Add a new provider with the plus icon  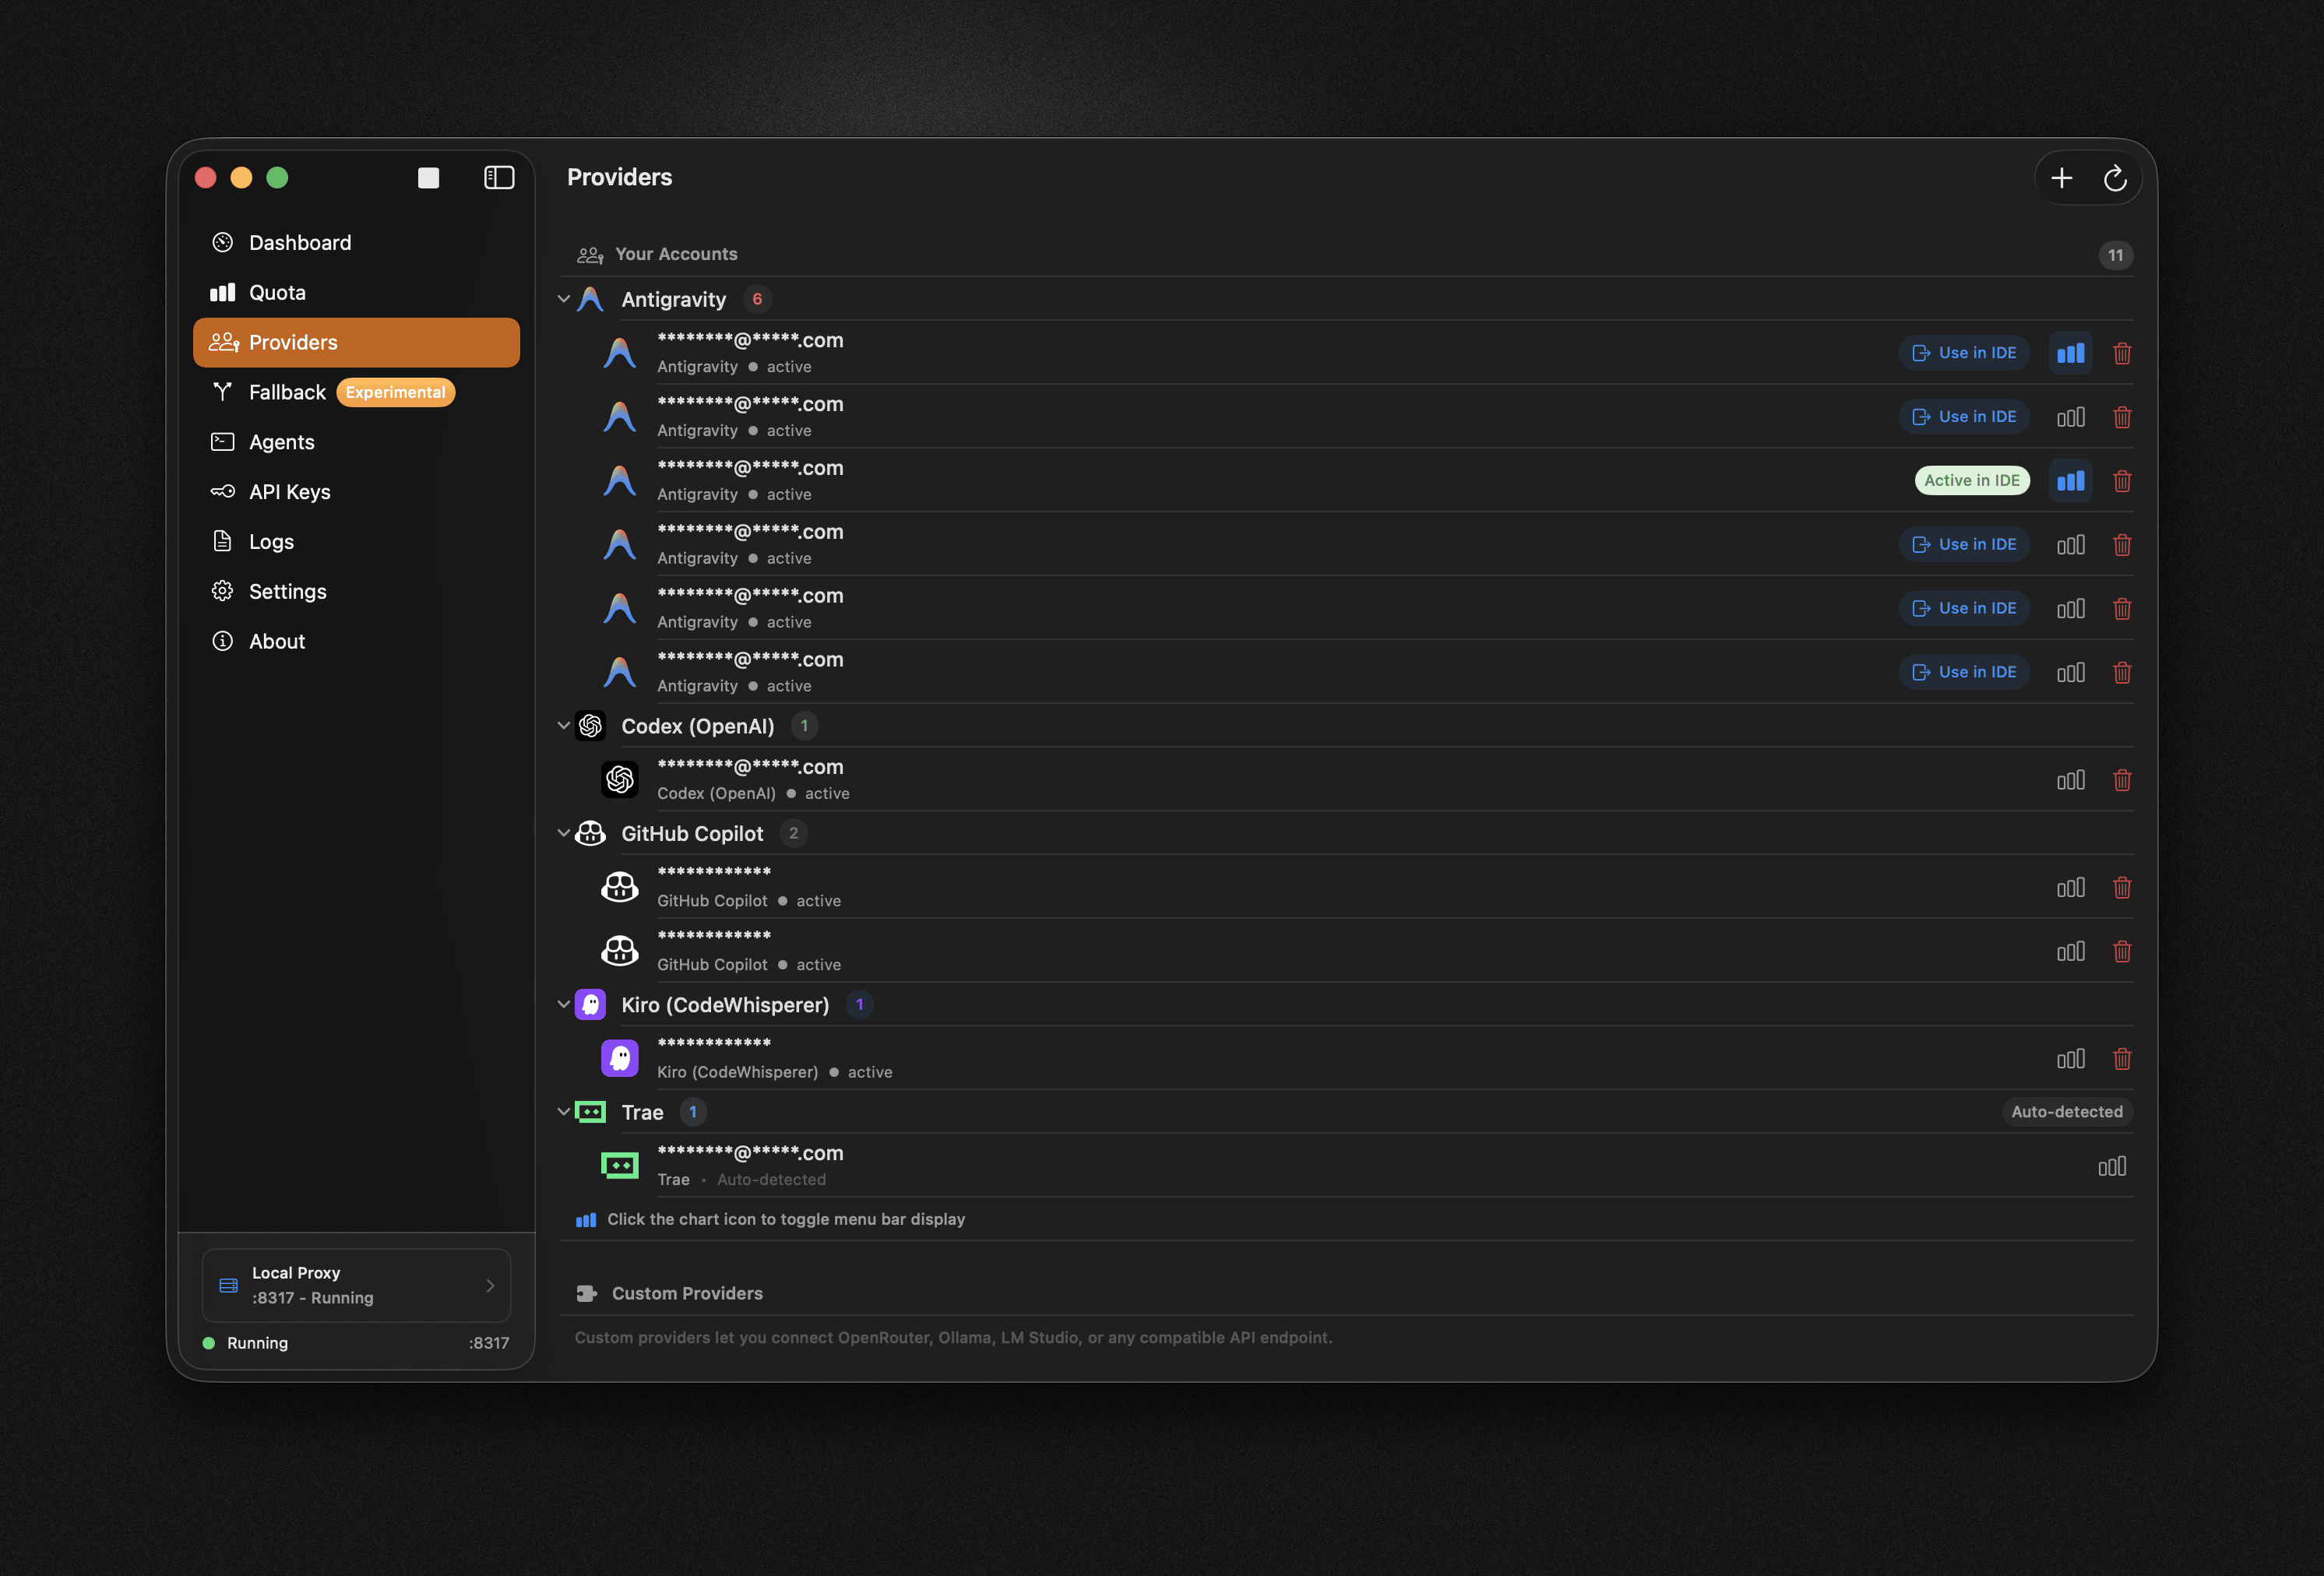(x=2061, y=178)
